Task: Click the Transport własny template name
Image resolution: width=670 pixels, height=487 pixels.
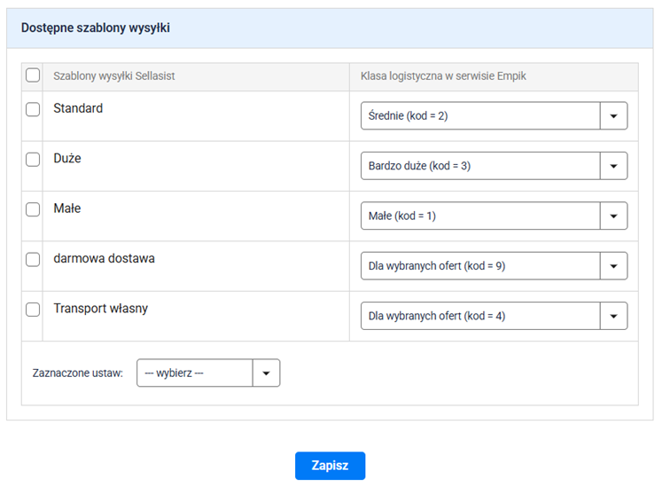Action: (100, 309)
